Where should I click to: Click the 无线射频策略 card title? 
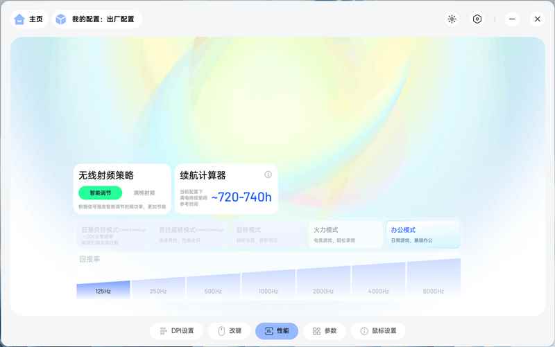tap(106, 175)
